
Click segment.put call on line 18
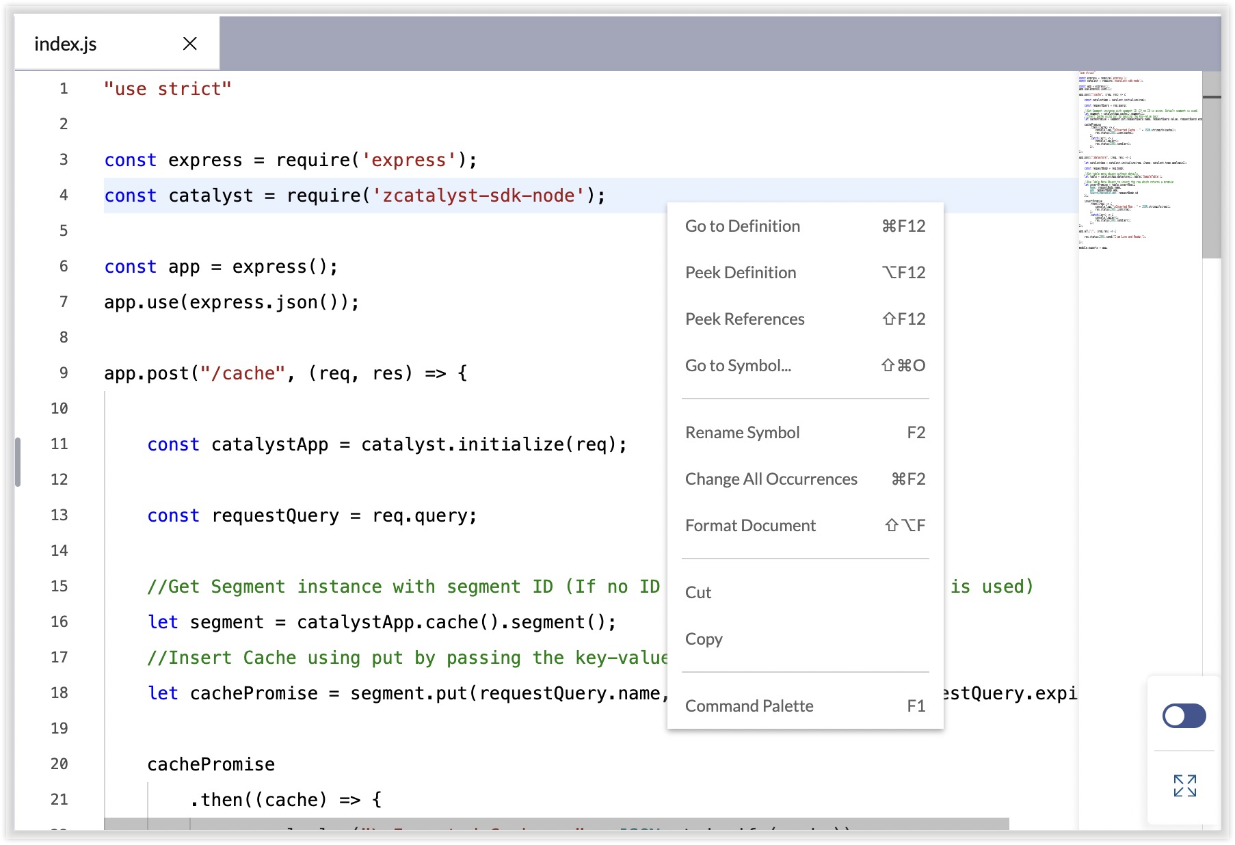[409, 693]
